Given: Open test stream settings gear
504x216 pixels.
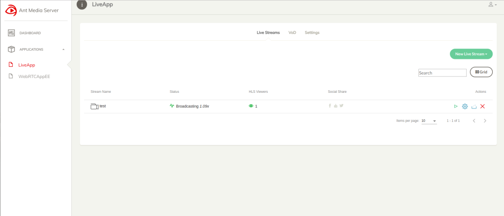Looking at the screenshot, I should tap(465, 107).
